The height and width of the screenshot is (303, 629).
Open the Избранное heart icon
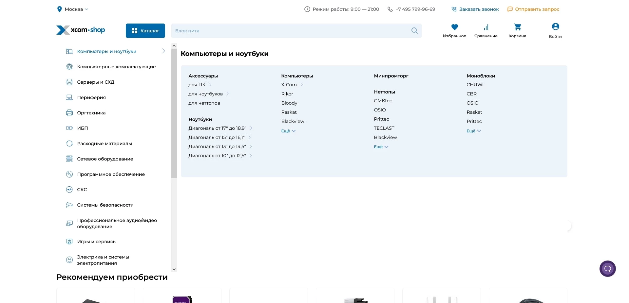(x=454, y=27)
